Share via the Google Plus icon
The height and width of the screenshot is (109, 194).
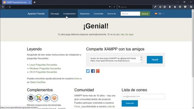coord(98,71)
